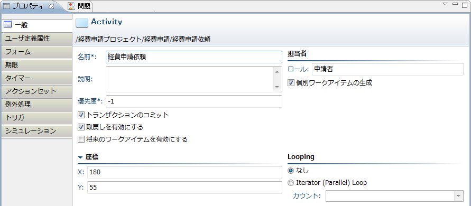Screen dimensions: 471x206
Task: Click the 担当者 section heading
Action: (297, 53)
